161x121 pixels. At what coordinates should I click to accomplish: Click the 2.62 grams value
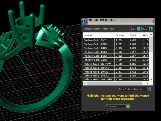click(119, 44)
